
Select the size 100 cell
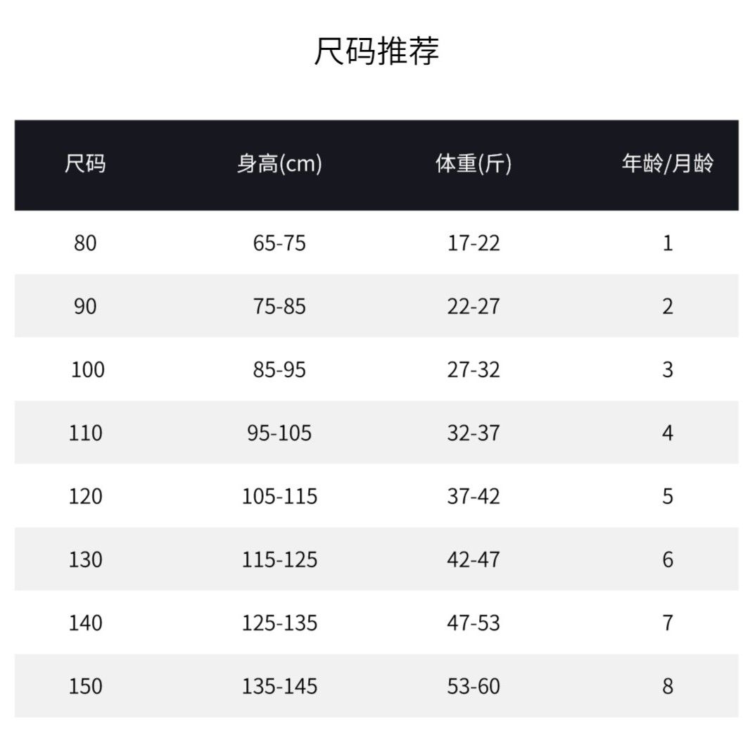tap(87, 369)
